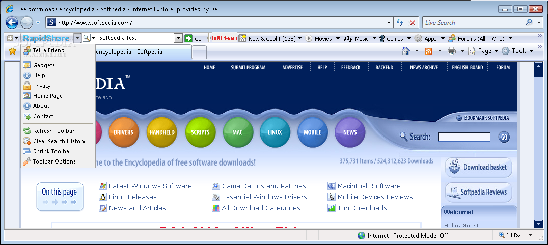This screenshot has width=548, height=245.
Task: Go back with the blue back arrow
Action: pos(12,23)
